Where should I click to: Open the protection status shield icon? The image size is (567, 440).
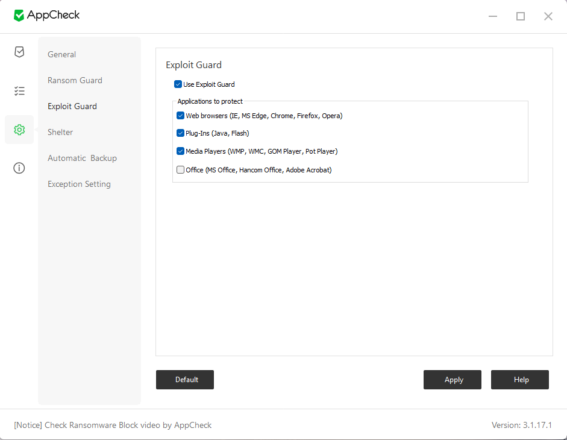pyautogui.click(x=19, y=52)
